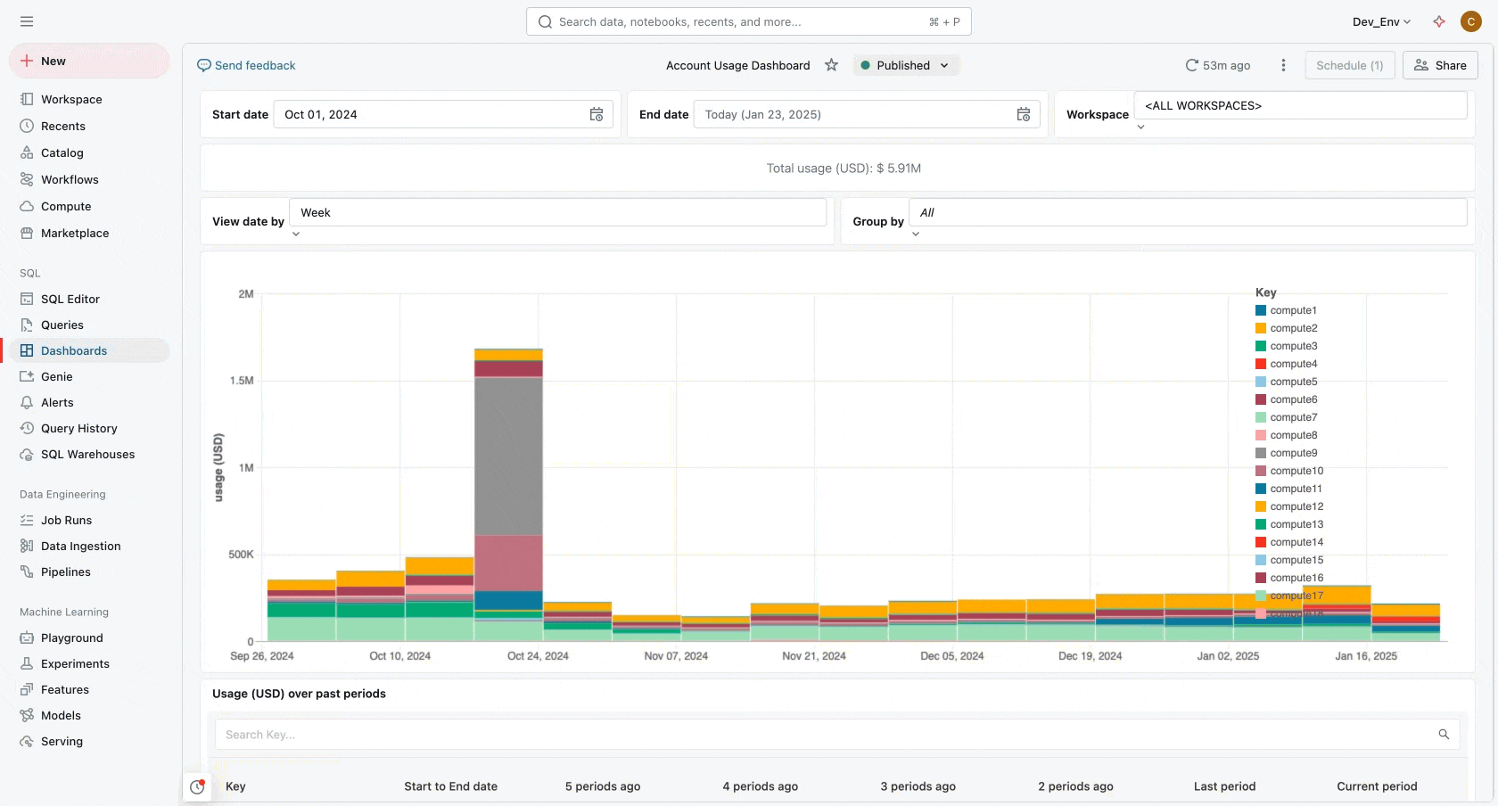Click the refresh icon beside 53m ago
The height and width of the screenshot is (806, 1498).
(x=1191, y=65)
